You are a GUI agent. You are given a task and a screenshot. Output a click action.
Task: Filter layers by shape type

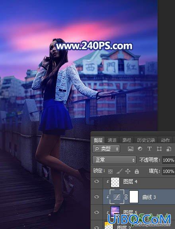[x=159, y=149]
